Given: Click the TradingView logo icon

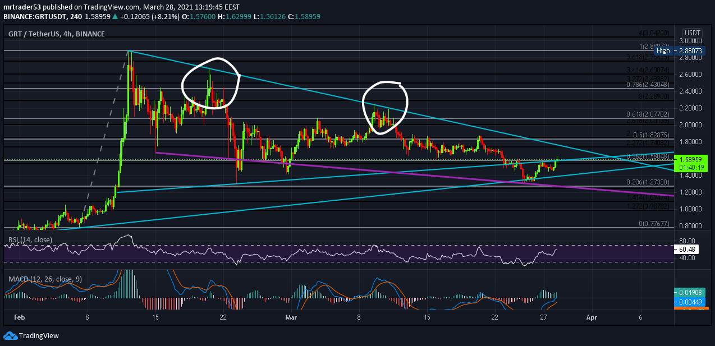Looking at the screenshot, I should click(x=11, y=336).
